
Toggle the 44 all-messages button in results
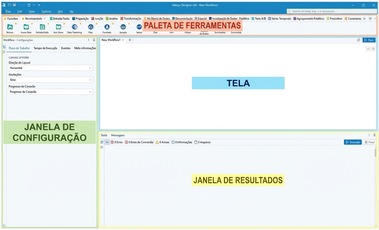[107, 142]
